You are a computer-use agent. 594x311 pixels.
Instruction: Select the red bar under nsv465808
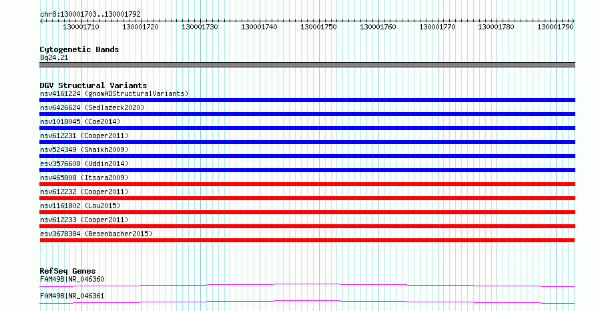pyautogui.click(x=307, y=184)
